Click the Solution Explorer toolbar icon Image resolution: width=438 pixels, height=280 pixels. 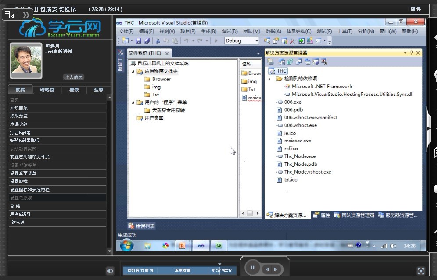point(267,41)
